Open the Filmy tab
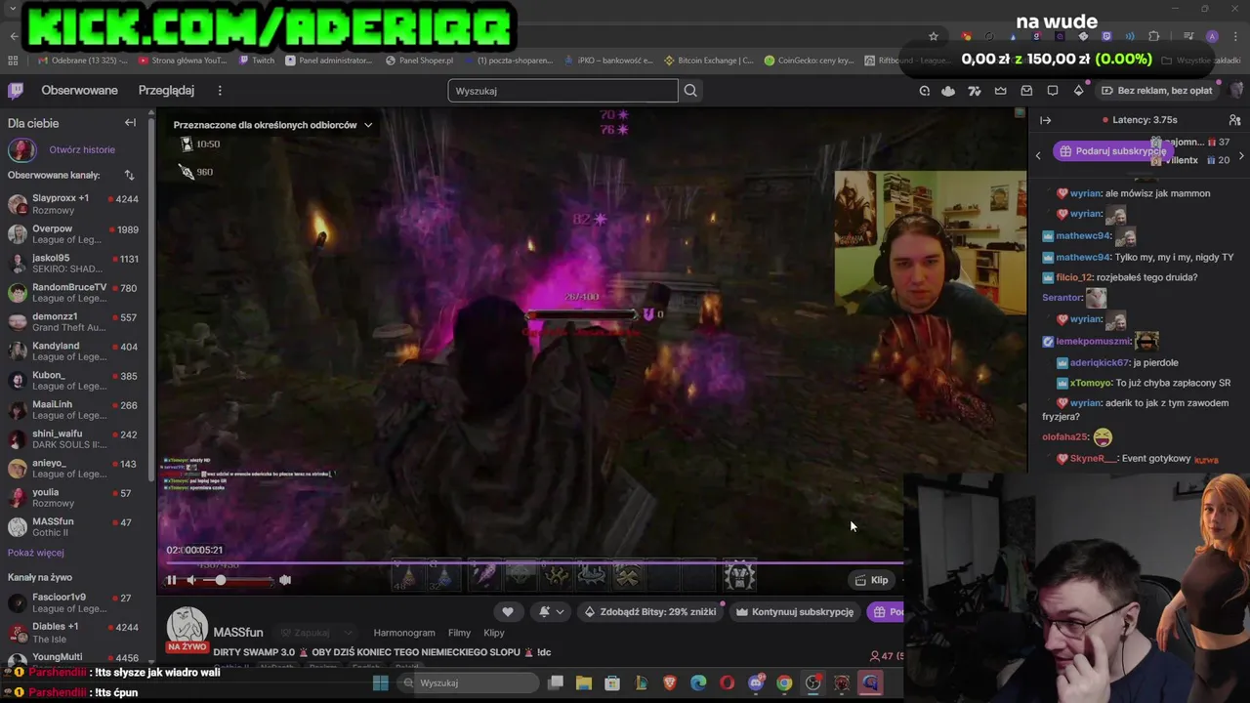Image resolution: width=1250 pixels, height=703 pixels. [x=459, y=633]
